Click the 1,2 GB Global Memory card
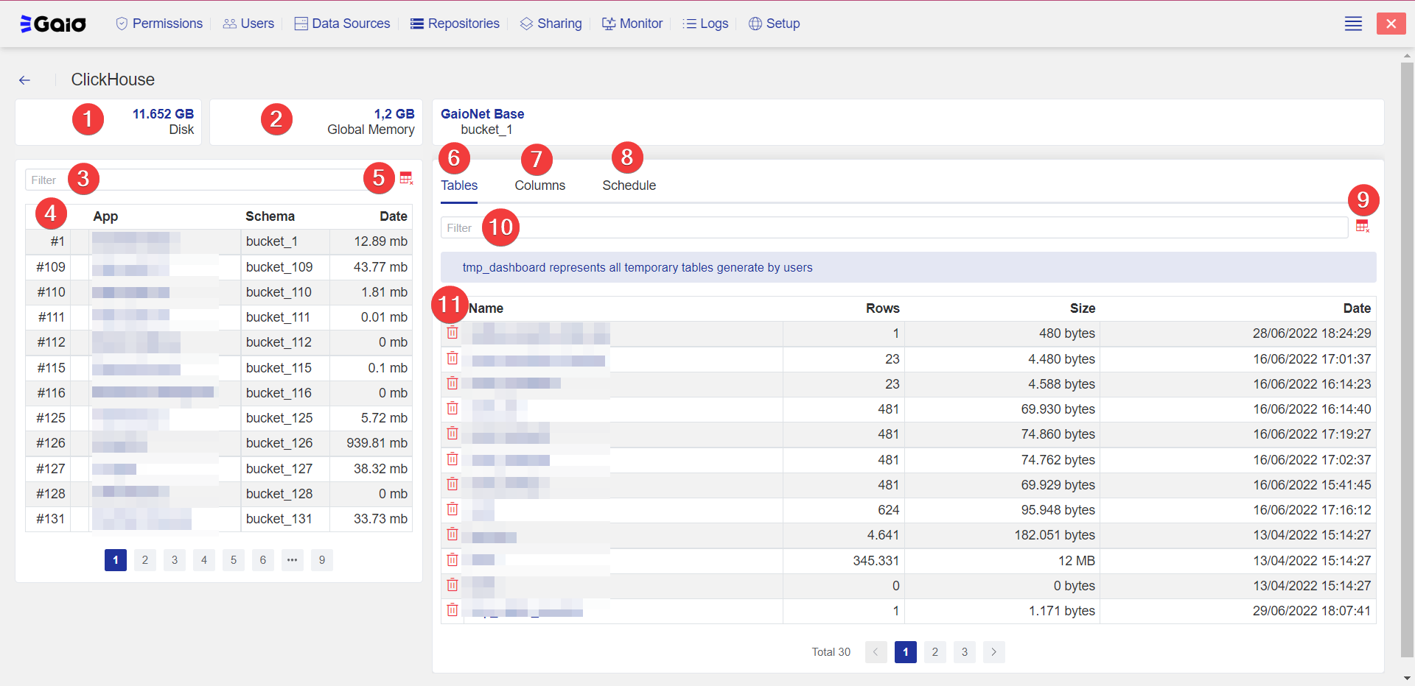The image size is (1415, 686). tap(316, 122)
